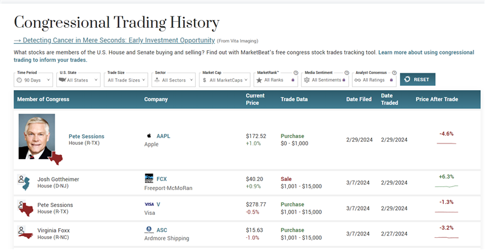
Task: Open the Trade Size dropdown
Action: click(125, 80)
